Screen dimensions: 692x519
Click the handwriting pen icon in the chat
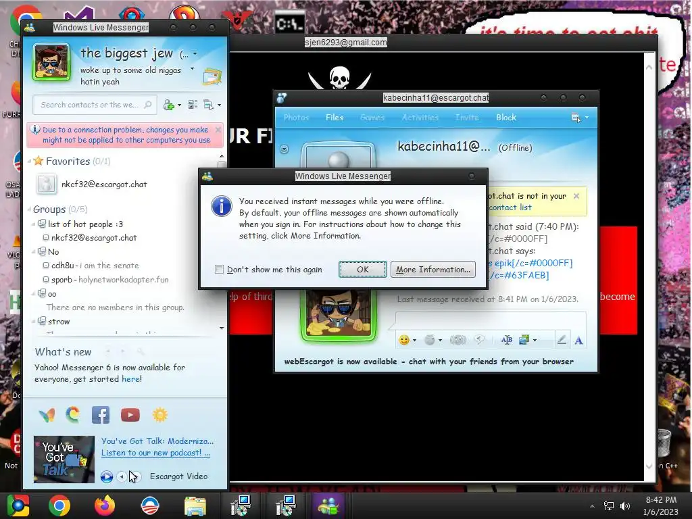click(562, 340)
